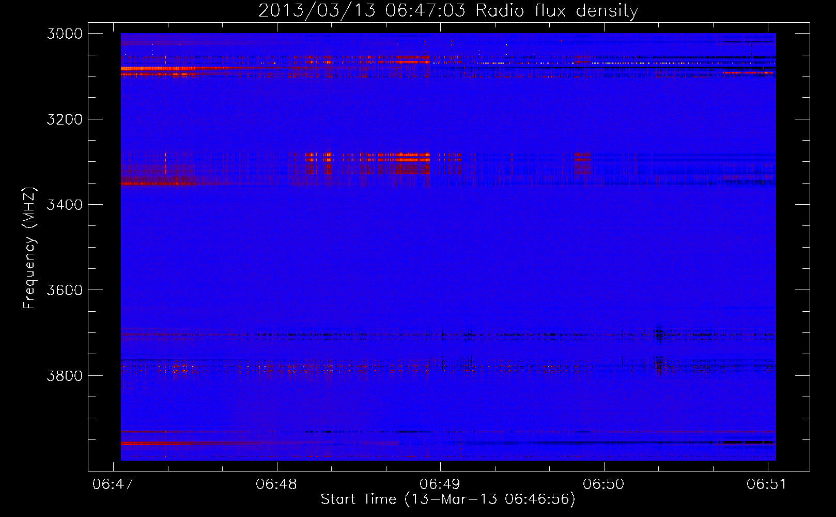836x517 pixels.
Task: Click the 'Frequency (MHZ)' axis label
Action: pyautogui.click(x=29, y=248)
